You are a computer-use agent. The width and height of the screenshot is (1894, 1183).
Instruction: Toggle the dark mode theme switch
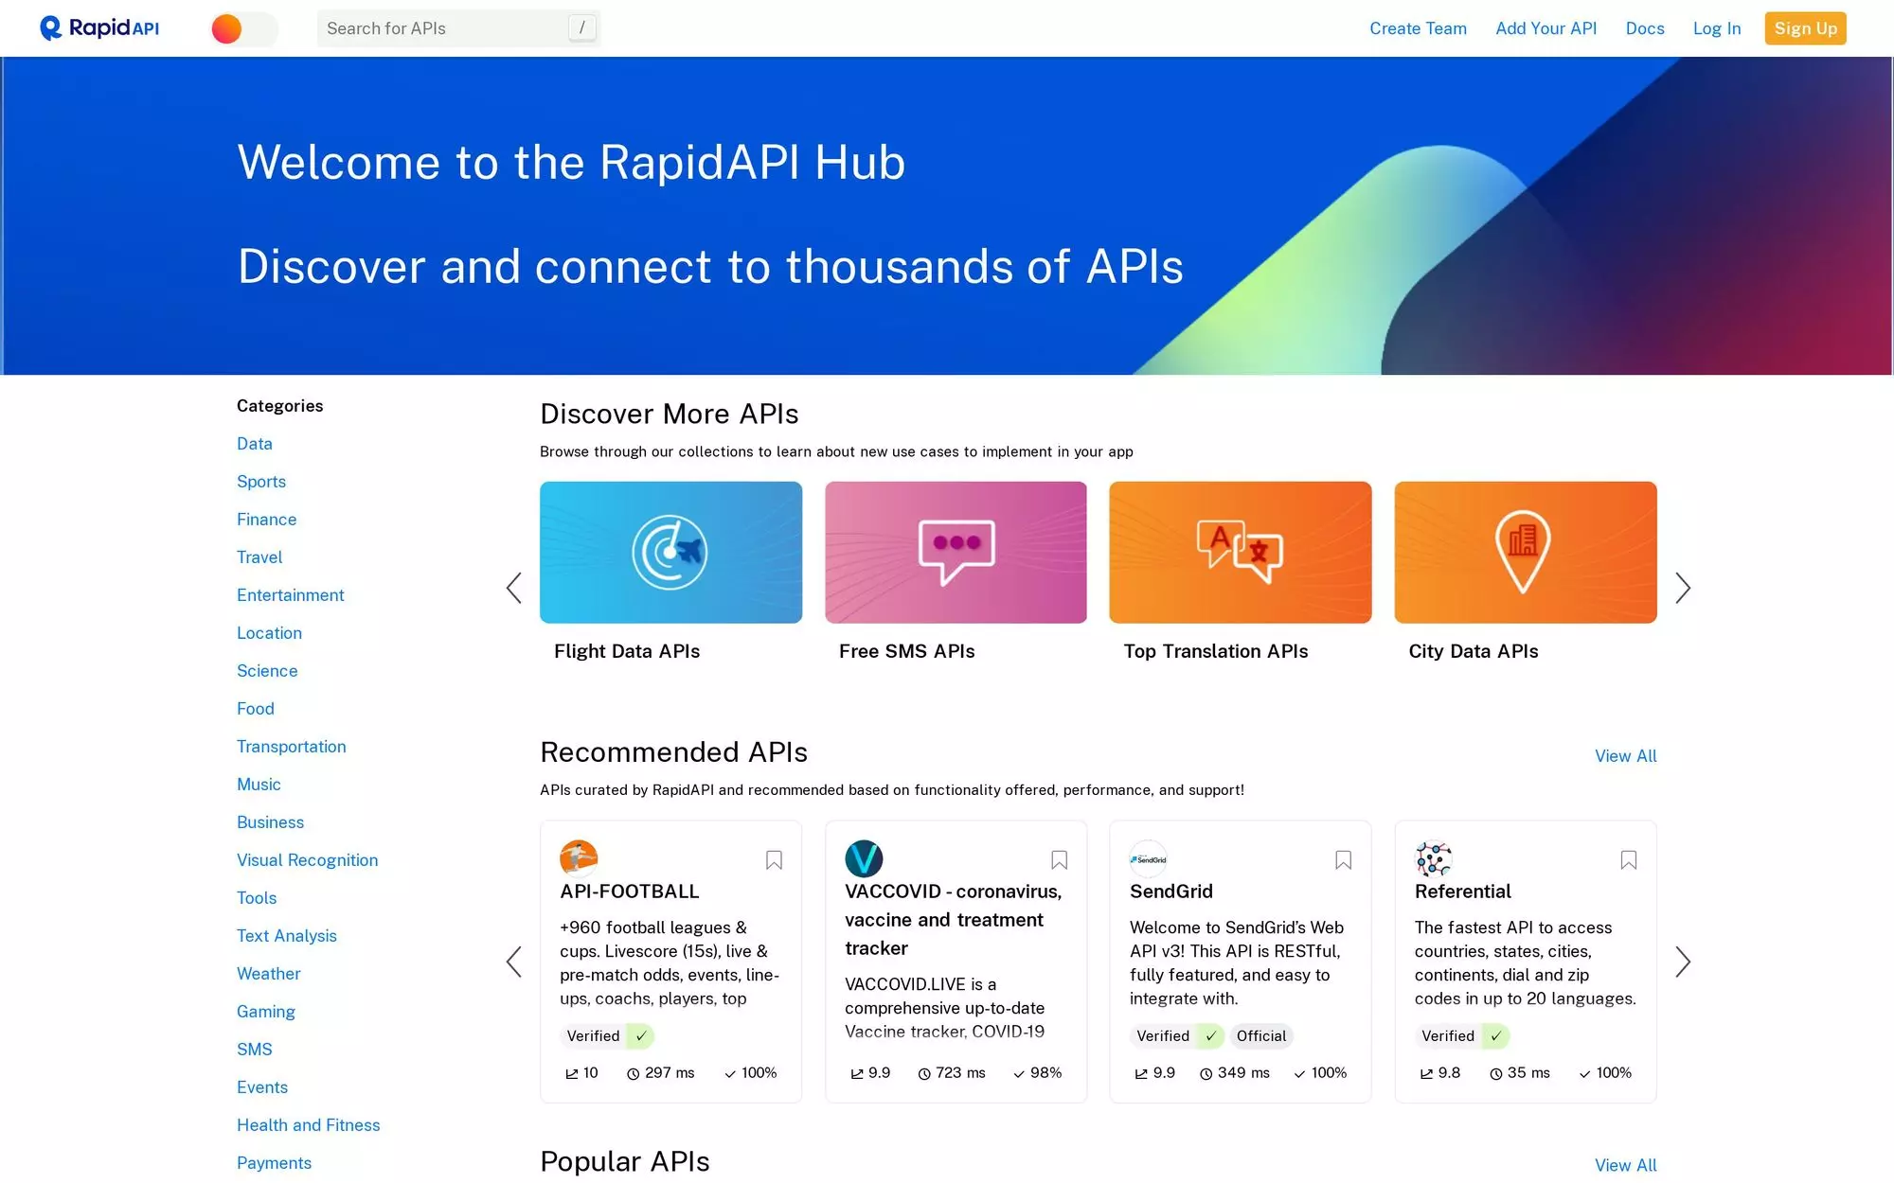[244, 28]
